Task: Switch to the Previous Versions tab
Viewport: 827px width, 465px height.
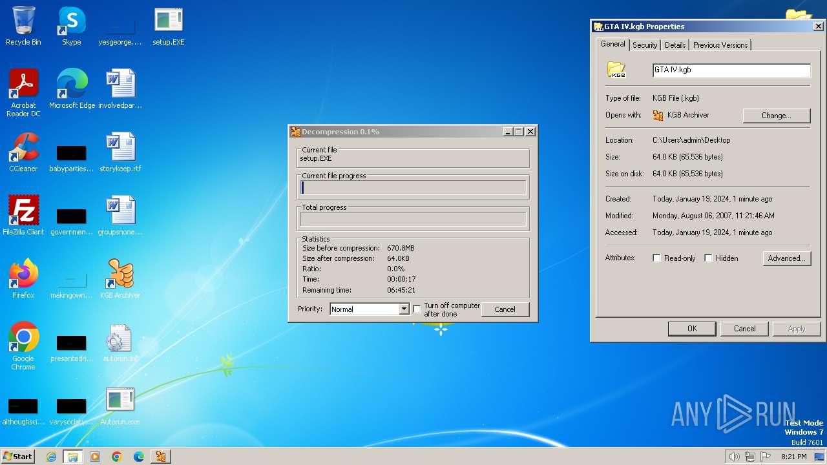Action: 720,45
